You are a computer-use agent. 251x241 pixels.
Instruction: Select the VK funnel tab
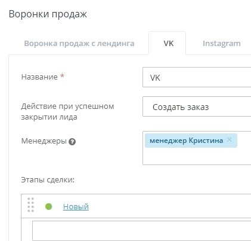click(168, 44)
